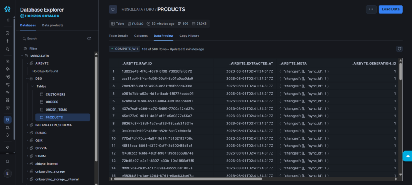Open the Table Details tab
Screen dimensions: 412x185
[x=119, y=36]
